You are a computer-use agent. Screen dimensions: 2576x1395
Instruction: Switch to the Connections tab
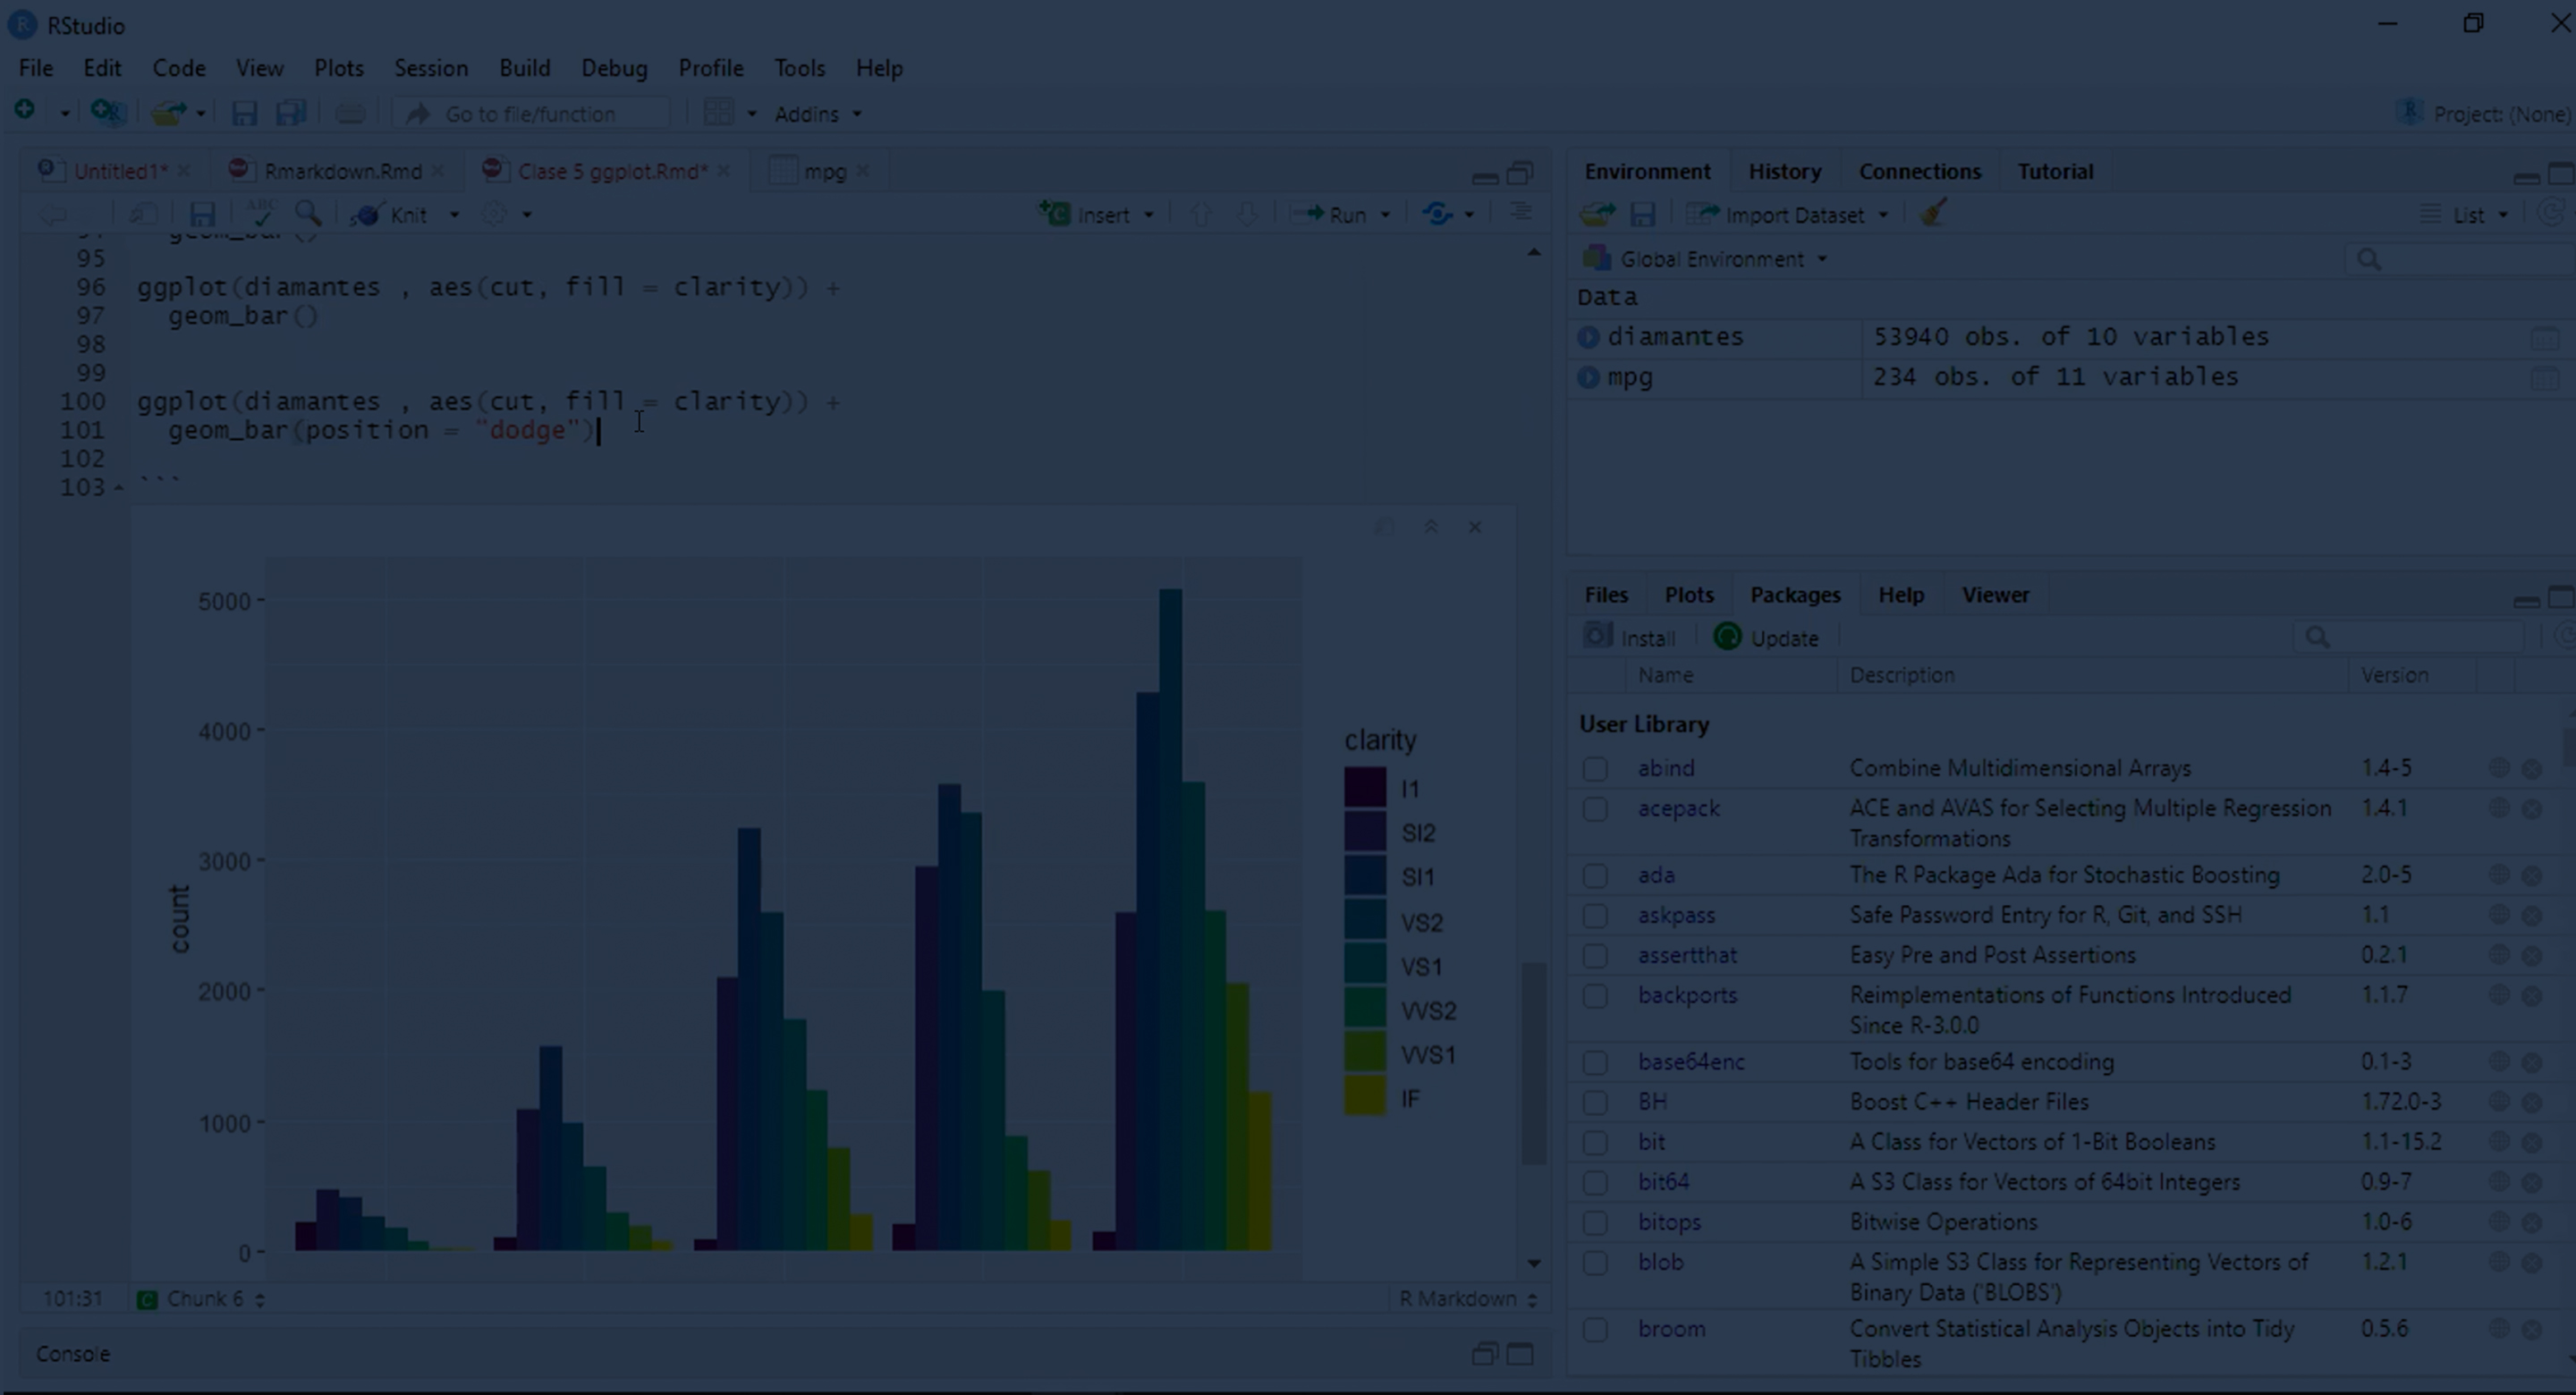click(1919, 172)
